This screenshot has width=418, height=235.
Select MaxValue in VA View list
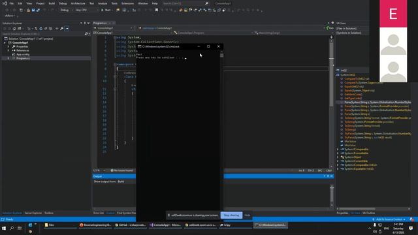click(x=350, y=142)
